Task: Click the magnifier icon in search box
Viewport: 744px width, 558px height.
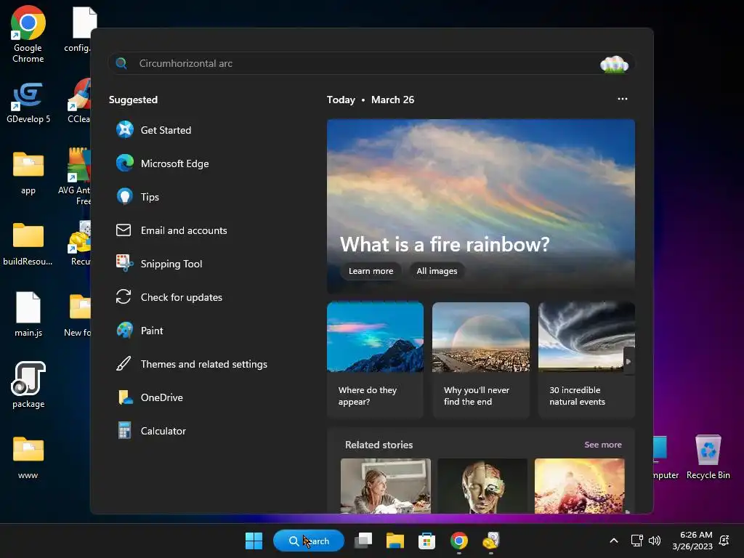Action: (121, 63)
